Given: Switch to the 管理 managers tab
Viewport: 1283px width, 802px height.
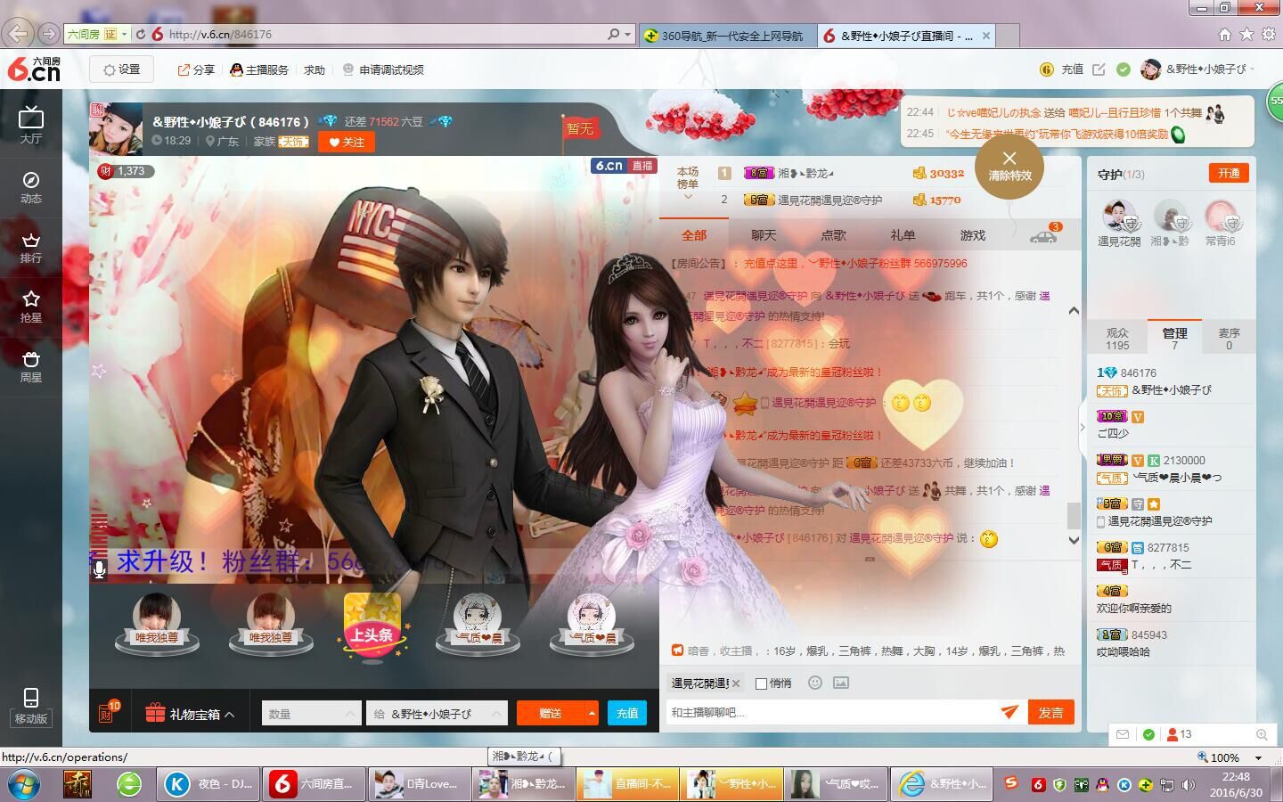Looking at the screenshot, I should point(1174,338).
